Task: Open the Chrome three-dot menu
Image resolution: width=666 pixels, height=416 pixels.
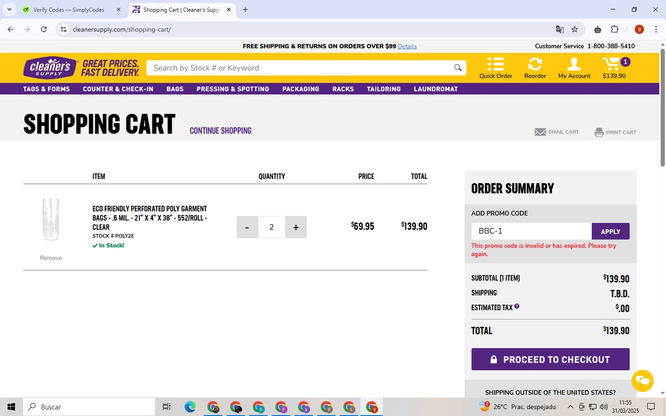Action: [x=656, y=29]
